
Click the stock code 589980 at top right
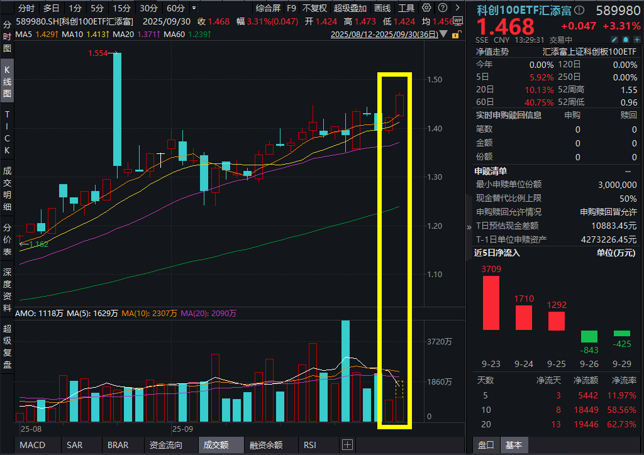tap(618, 11)
